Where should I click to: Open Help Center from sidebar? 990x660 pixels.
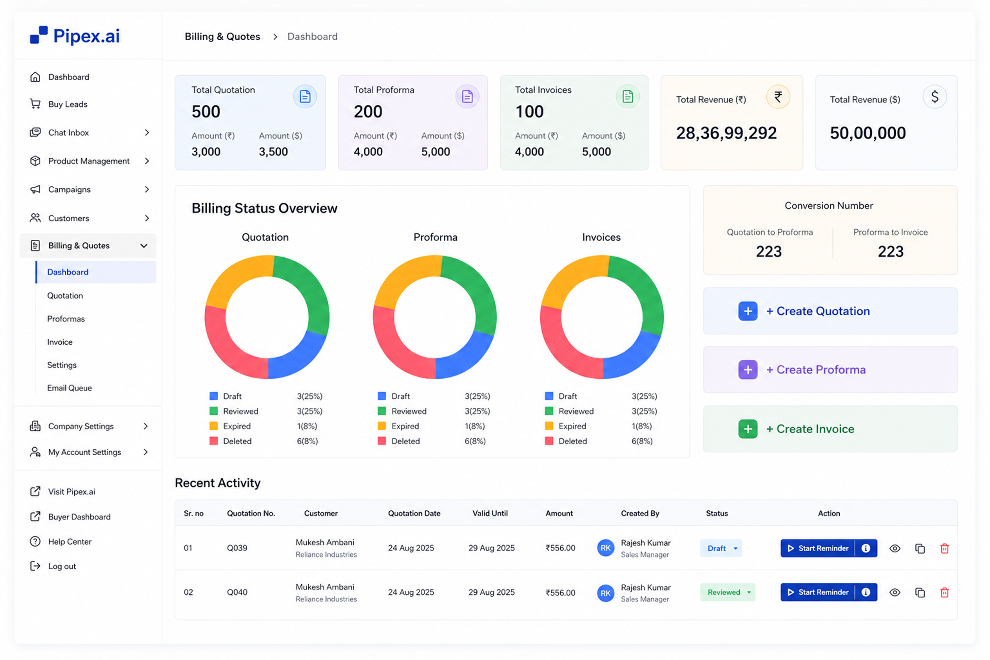click(x=70, y=541)
